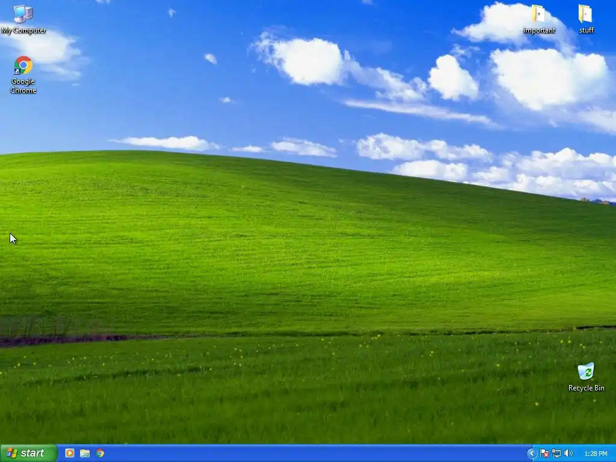Viewport: 616px width, 462px height.
Task: Select the My Computer desktop icon
Action: 23,19
